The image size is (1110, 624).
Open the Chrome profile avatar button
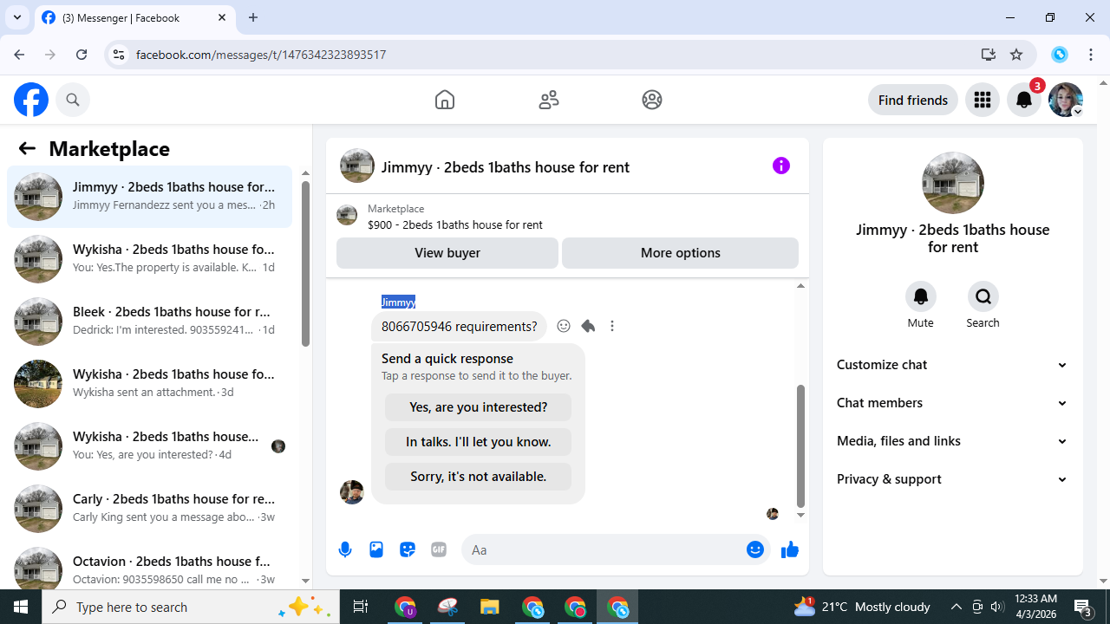[x=1060, y=55]
